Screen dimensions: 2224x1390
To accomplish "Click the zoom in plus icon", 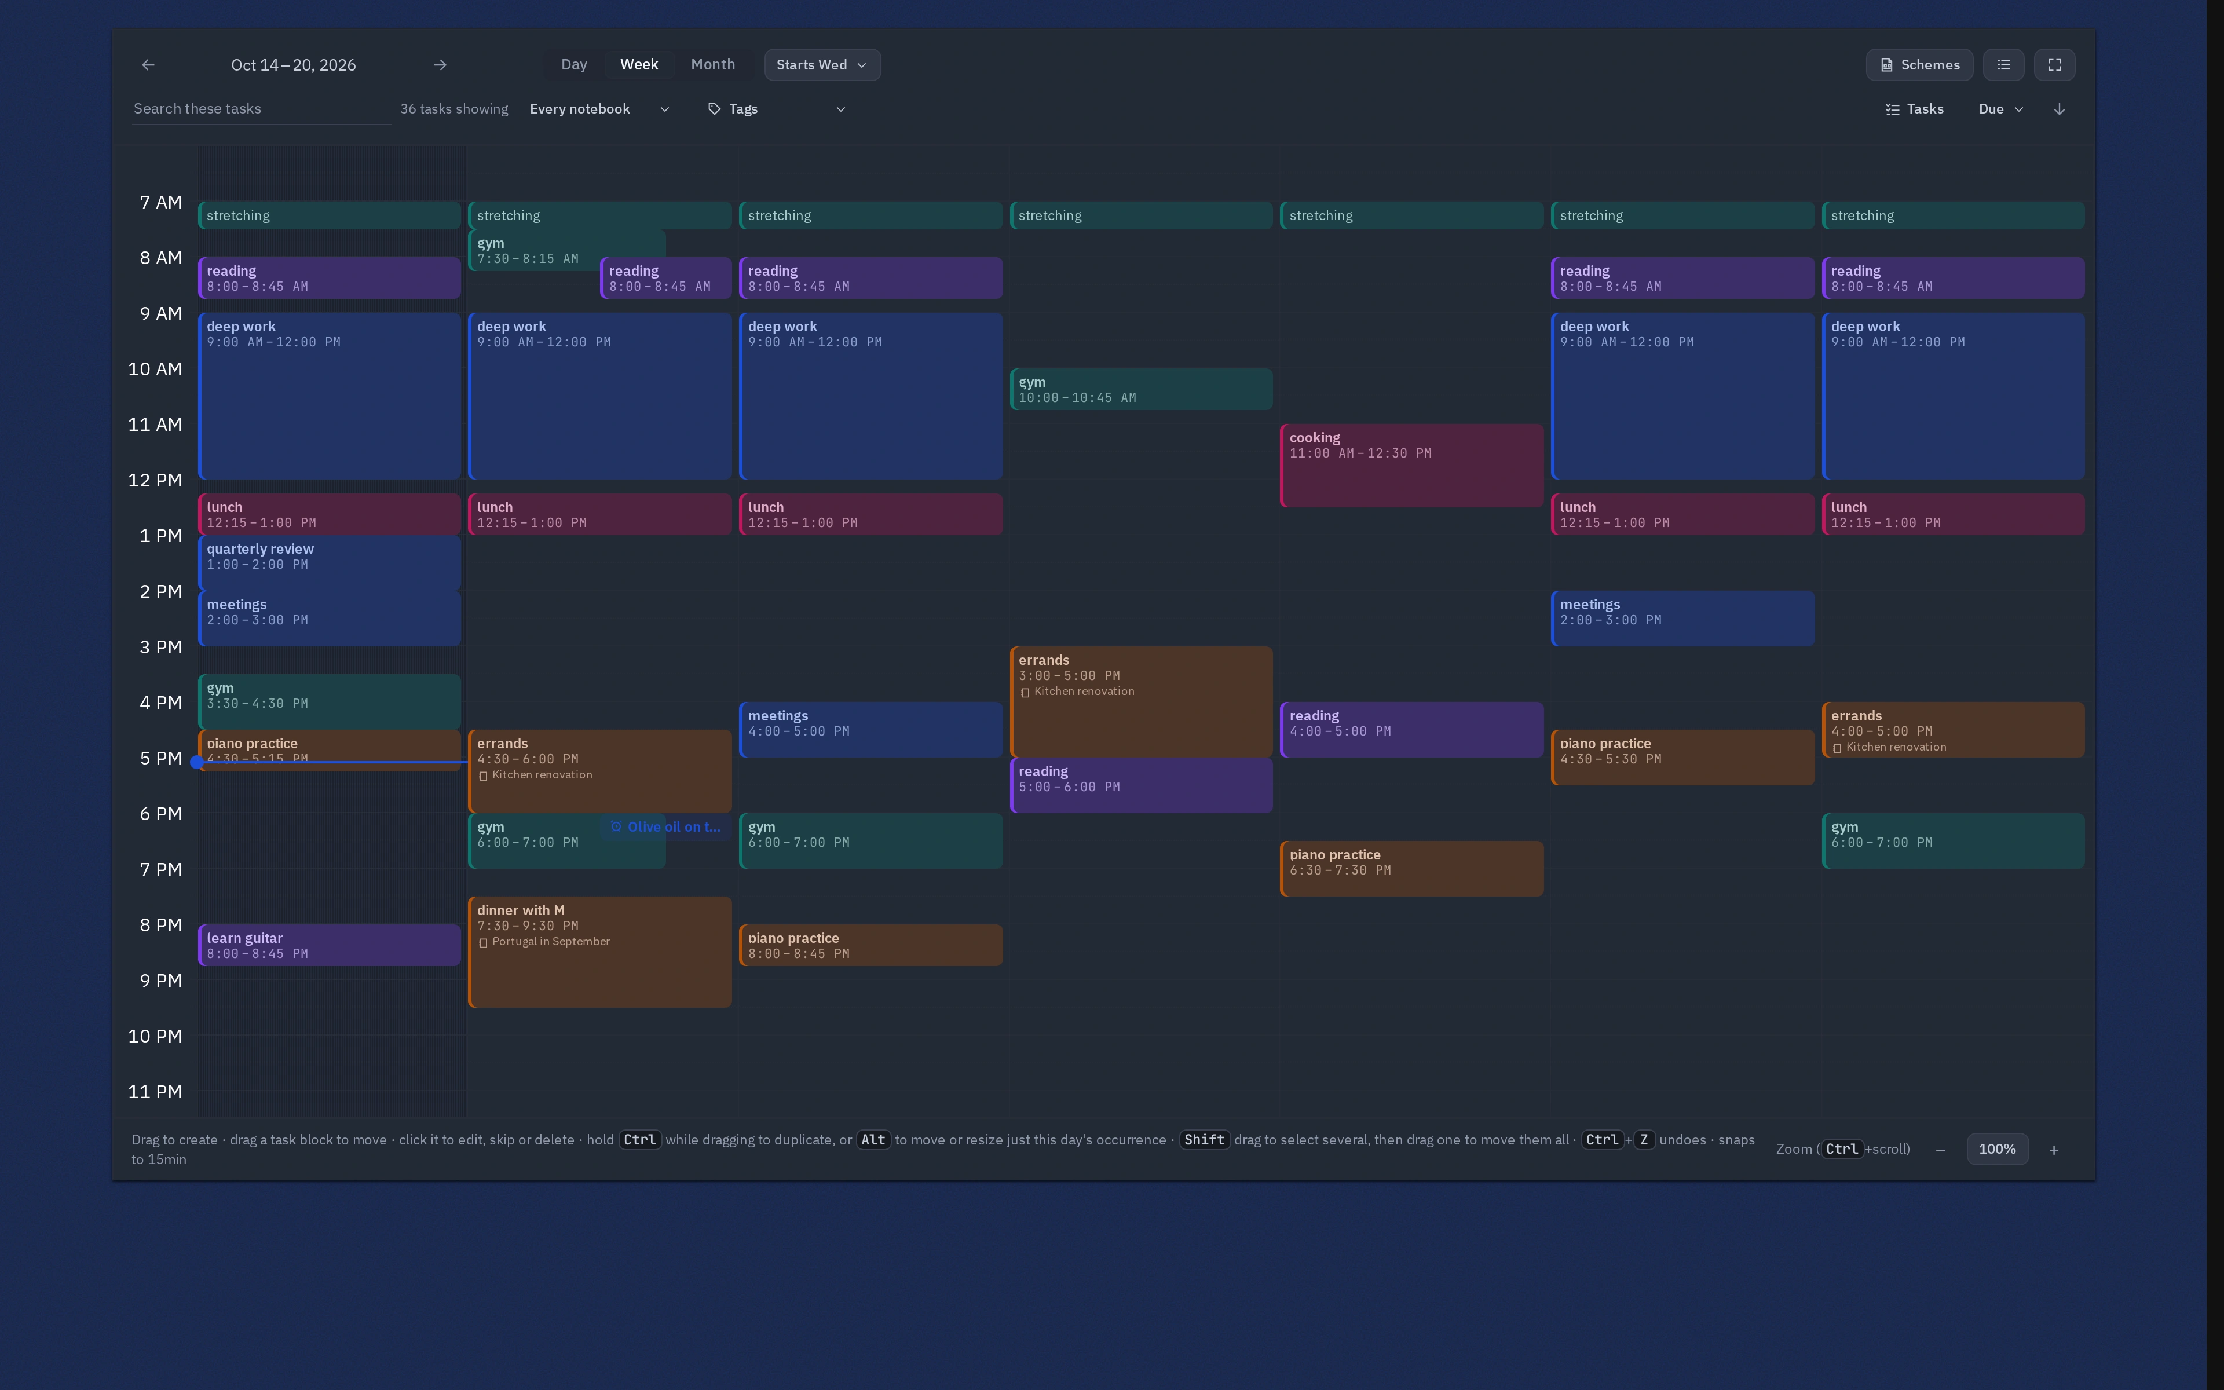I will tap(2054, 1149).
